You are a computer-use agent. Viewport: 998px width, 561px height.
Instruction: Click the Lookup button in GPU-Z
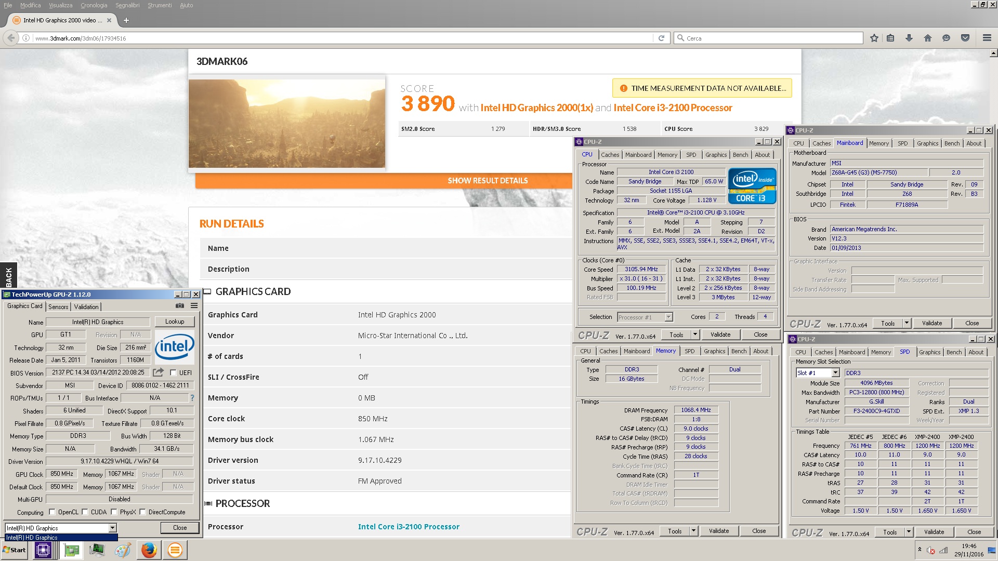175,322
